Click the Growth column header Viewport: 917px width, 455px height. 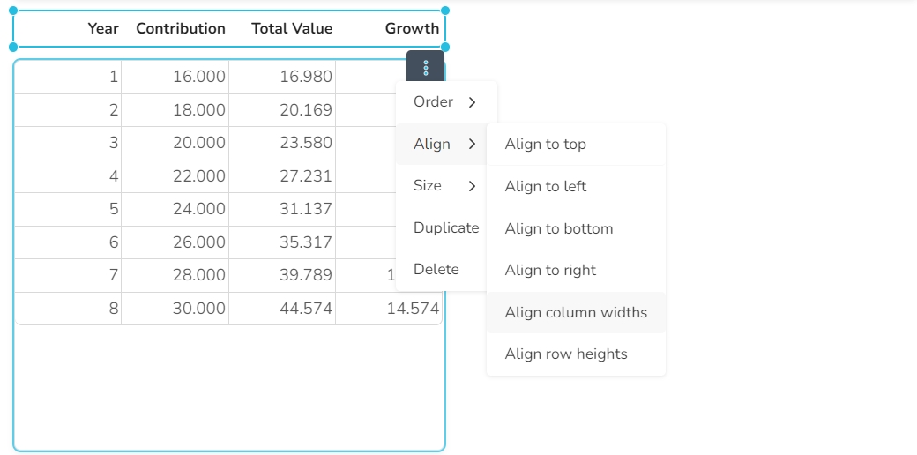pos(412,28)
